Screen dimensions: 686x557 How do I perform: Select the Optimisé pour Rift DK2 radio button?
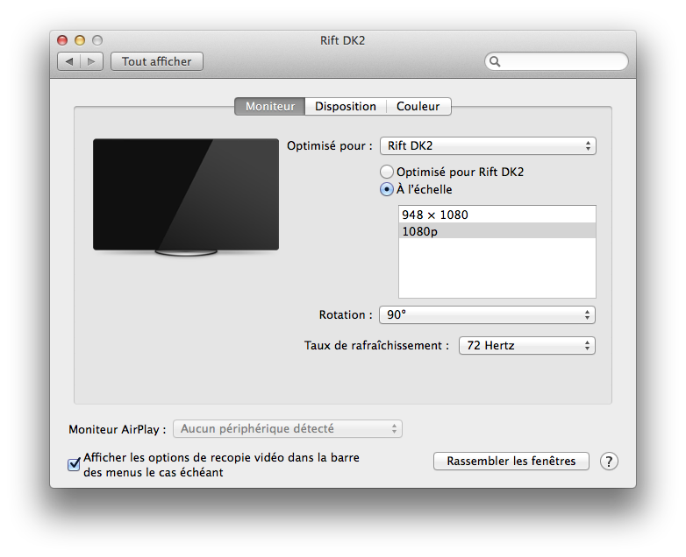coord(386,173)
